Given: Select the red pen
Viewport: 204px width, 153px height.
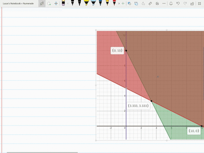Looking at the screenshot, I should 114,3.
